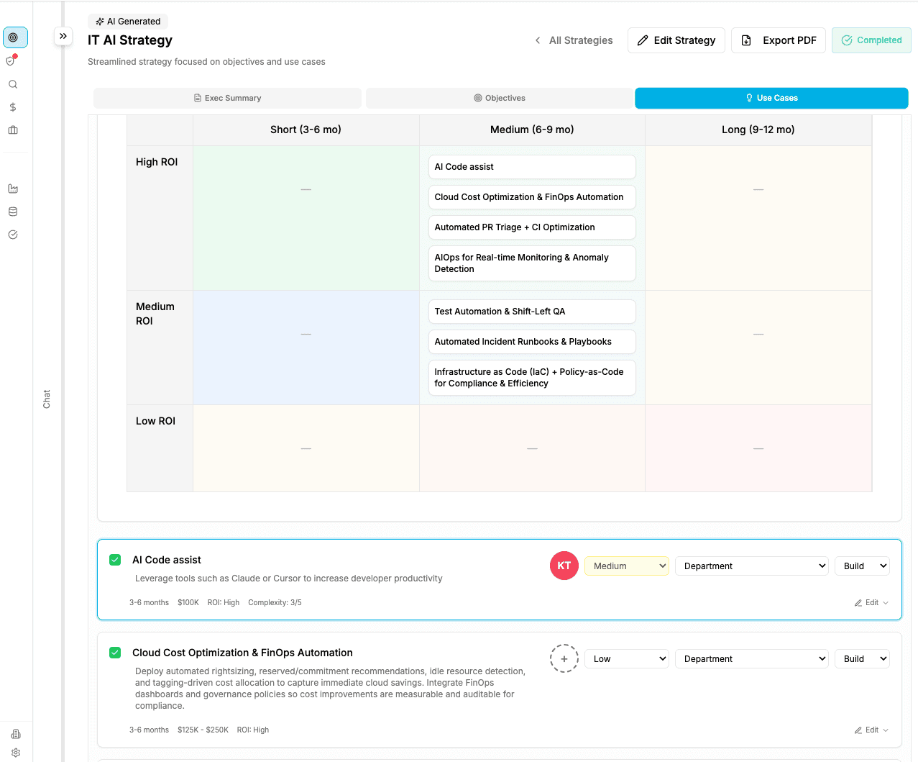Click the IT AI Strategy page title
Screen dimensions: 918x762
(130, 40)
